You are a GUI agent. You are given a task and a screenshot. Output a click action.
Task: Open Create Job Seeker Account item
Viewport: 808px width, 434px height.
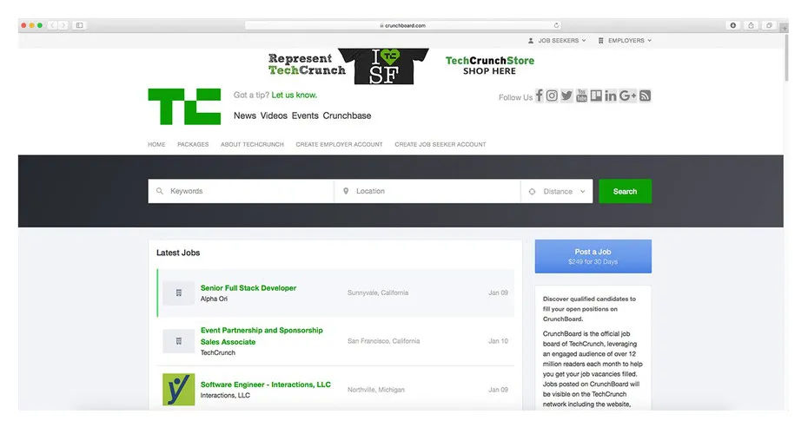[440, 145]
